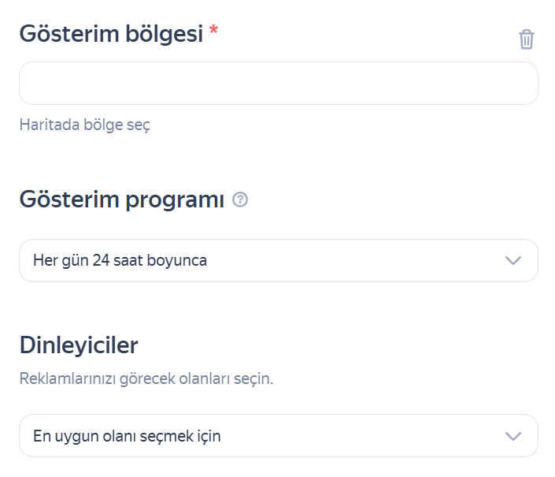
Task: Click the chevron icon in the schedule field
Action: (x=513, y=261)
